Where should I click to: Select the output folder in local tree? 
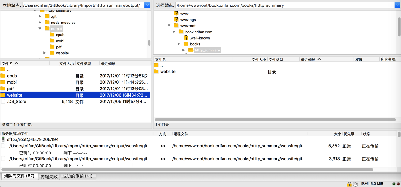(56, 29)
